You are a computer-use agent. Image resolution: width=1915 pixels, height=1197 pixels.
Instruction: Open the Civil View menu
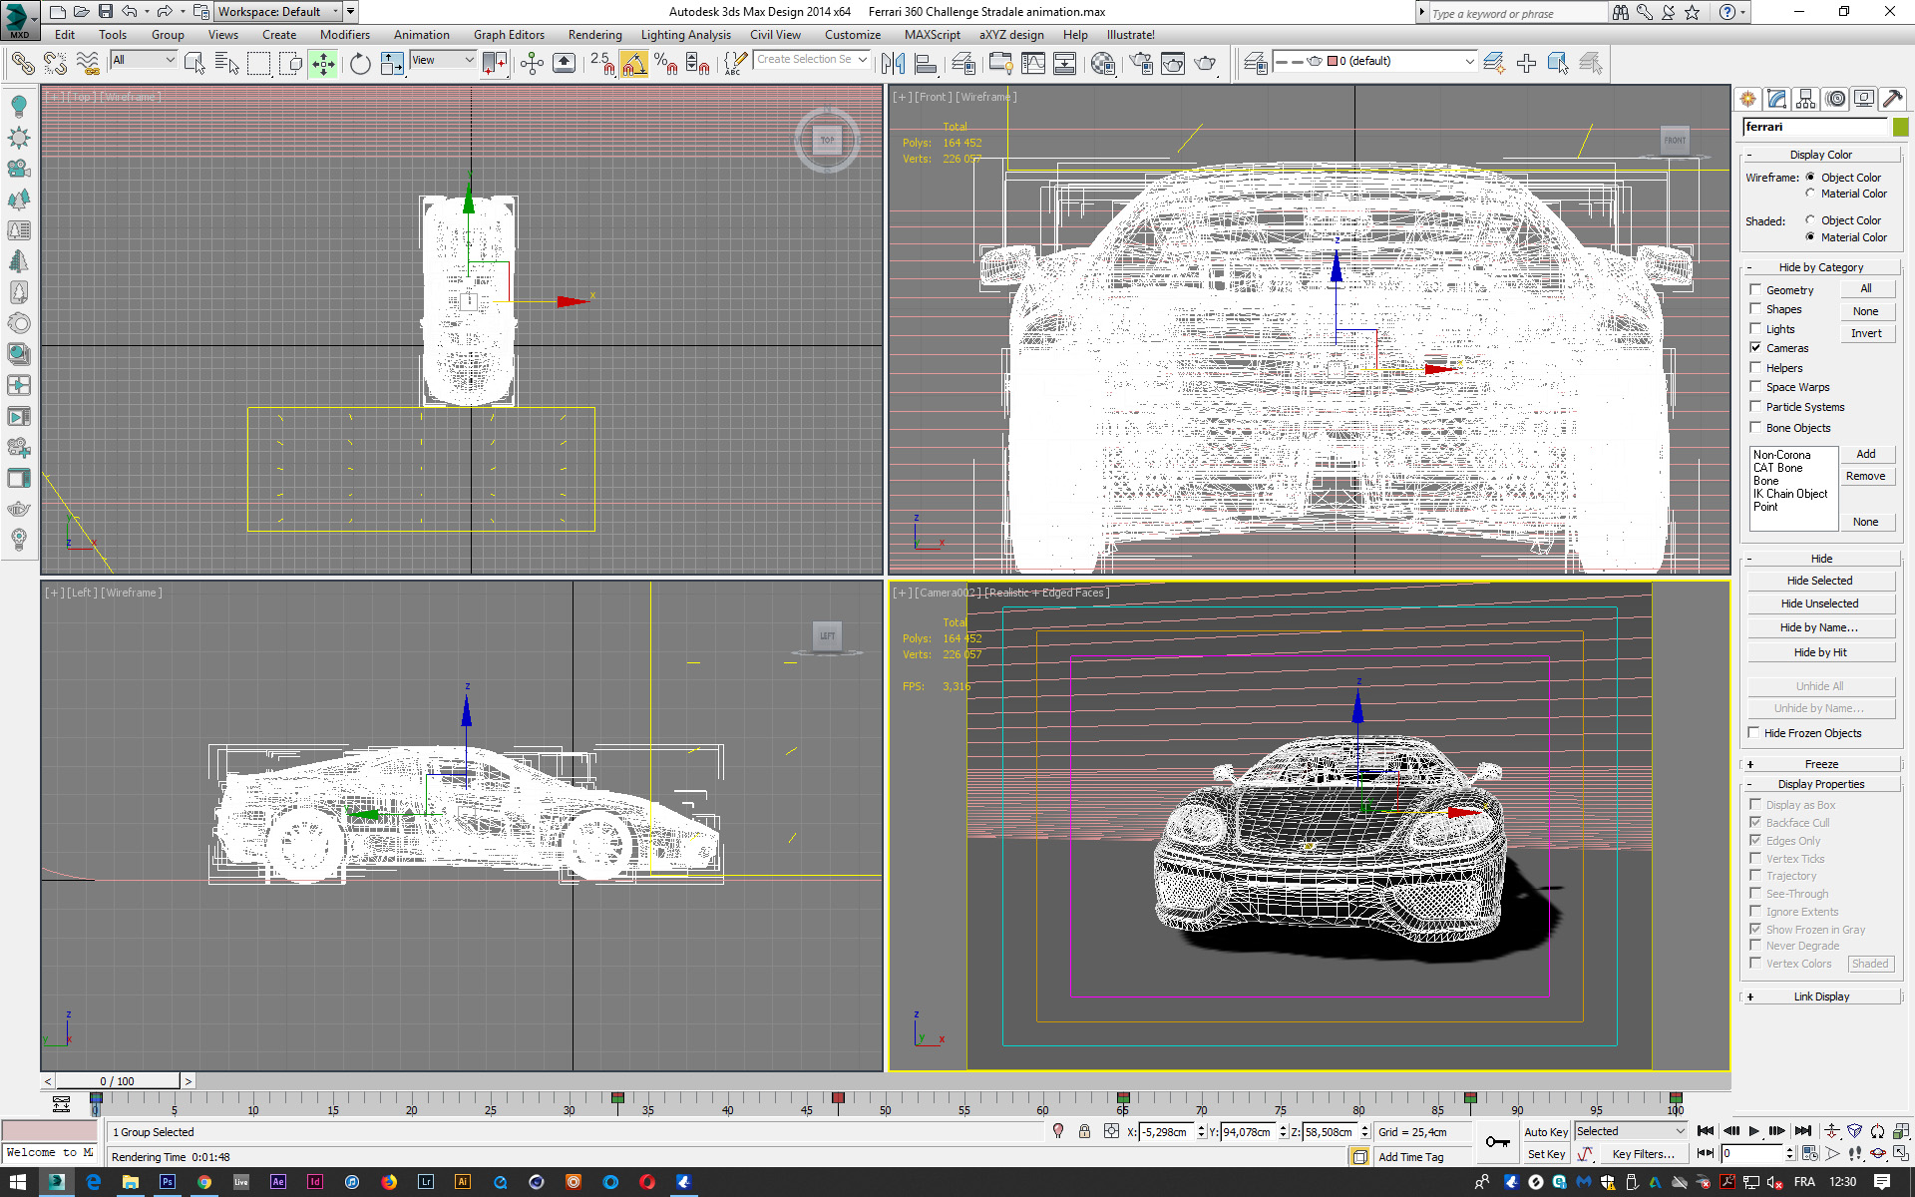click(x=775, y=35)
